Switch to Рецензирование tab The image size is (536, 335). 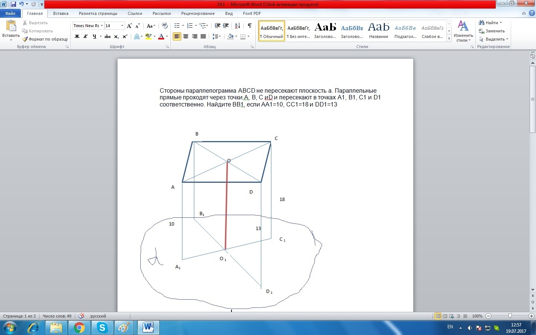tap(198, 13)
